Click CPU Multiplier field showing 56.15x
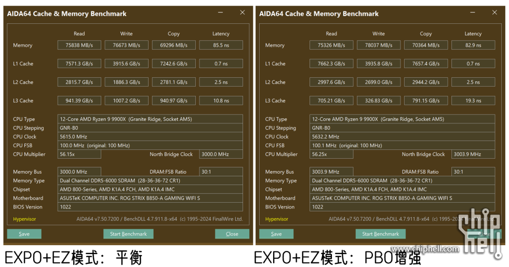 (x=79, y=154)
